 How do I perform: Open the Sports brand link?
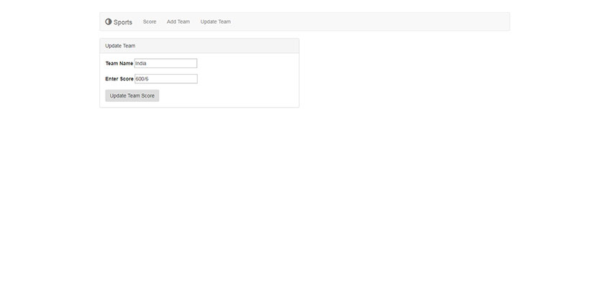pyautogui.click(x=119, y=22)
